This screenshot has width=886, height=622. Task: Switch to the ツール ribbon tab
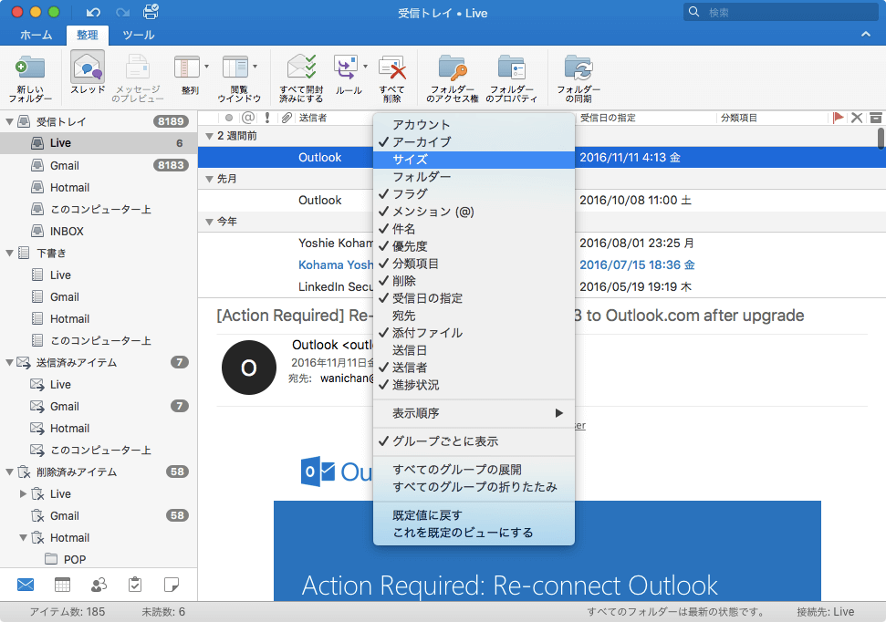[139, 35]
